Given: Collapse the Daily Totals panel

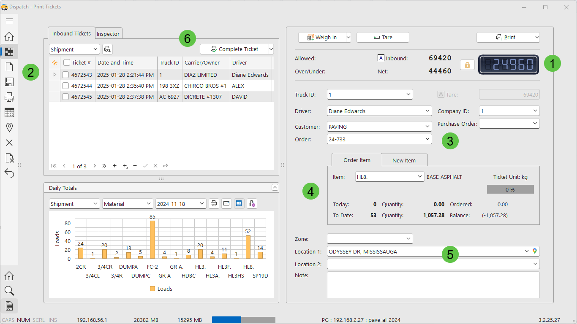Looking at the screenshot, I should point(275,188).
